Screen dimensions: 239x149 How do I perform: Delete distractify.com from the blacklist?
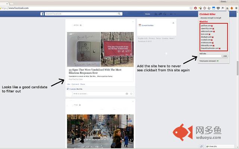(x=214, y=45)
